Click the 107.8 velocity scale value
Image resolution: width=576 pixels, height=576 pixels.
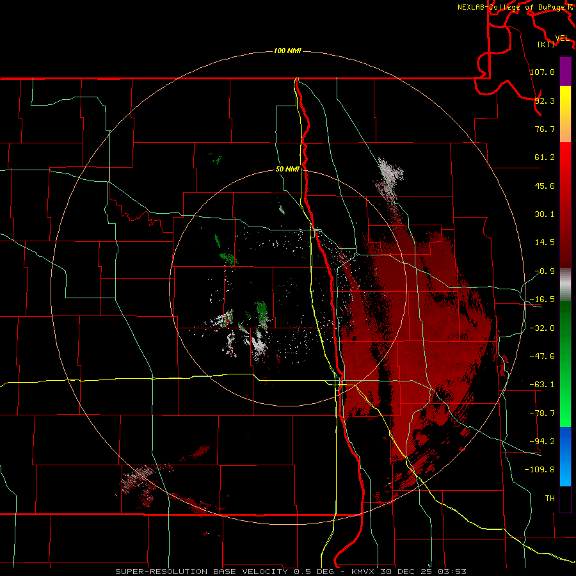542,72
